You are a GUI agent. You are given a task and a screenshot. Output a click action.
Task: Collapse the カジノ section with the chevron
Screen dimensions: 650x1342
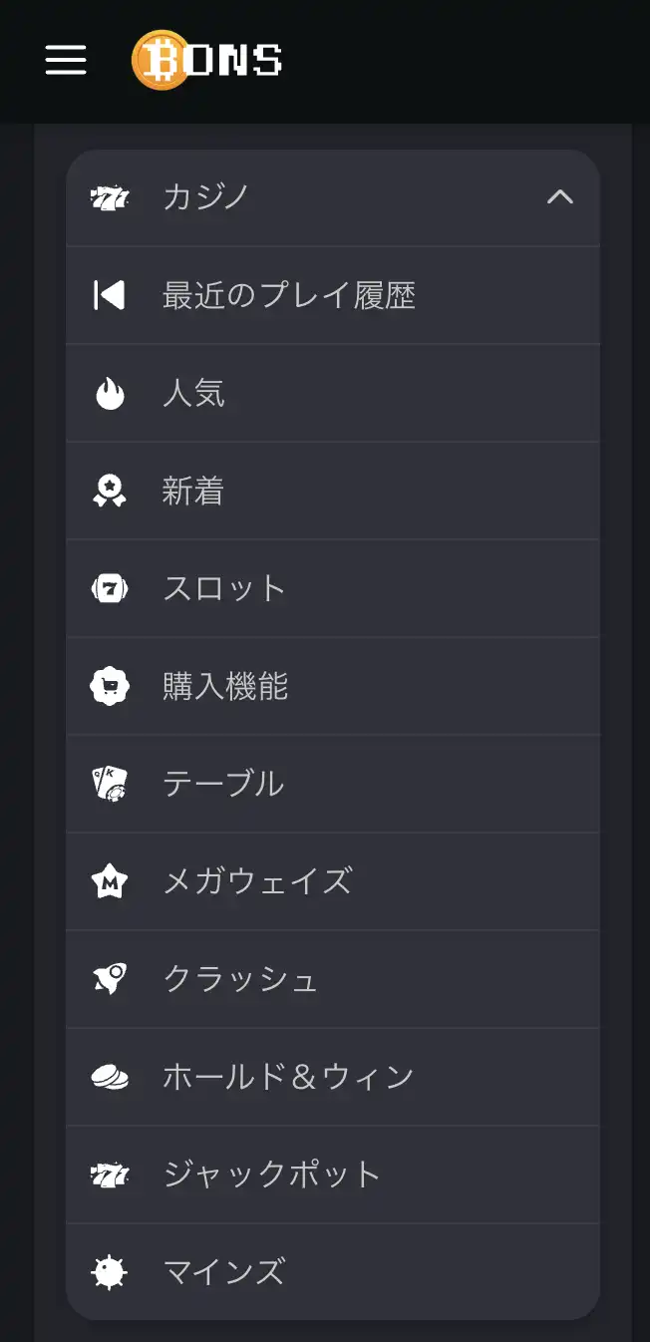tap(561, 197)
